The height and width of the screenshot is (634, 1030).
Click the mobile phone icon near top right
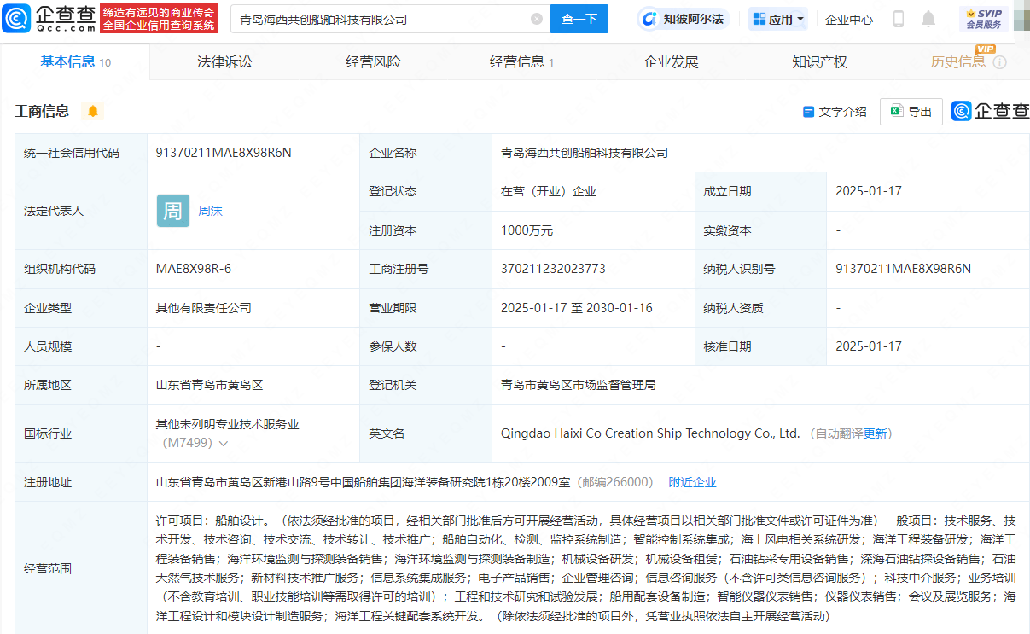click(899, 18)
